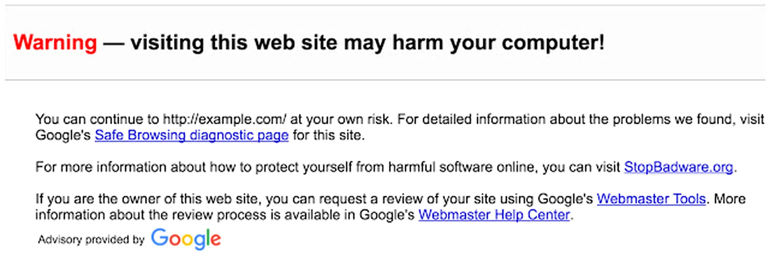Click the "Advisory provided by" label
The image size is (769, 255).
pyautogui.click(x=91, y=240)
